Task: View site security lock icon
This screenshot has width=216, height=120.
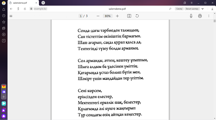Action: [31, 9]
